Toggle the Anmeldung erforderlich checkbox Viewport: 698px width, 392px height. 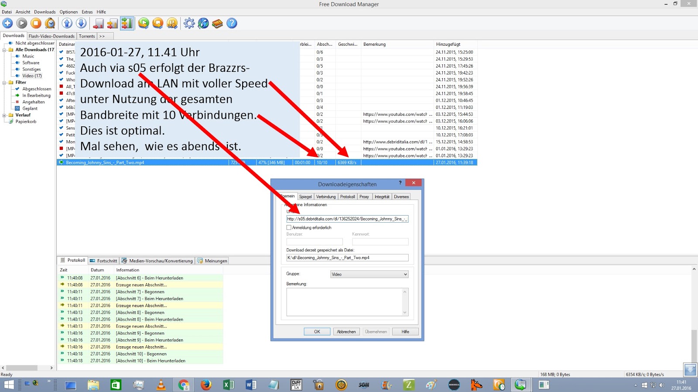tap(289, 227)
